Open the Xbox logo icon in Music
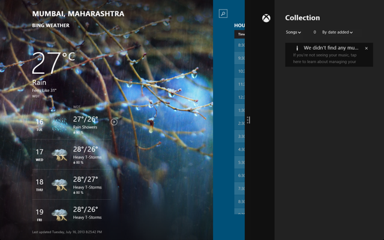 pyautogui.click(x=266, y=18)
